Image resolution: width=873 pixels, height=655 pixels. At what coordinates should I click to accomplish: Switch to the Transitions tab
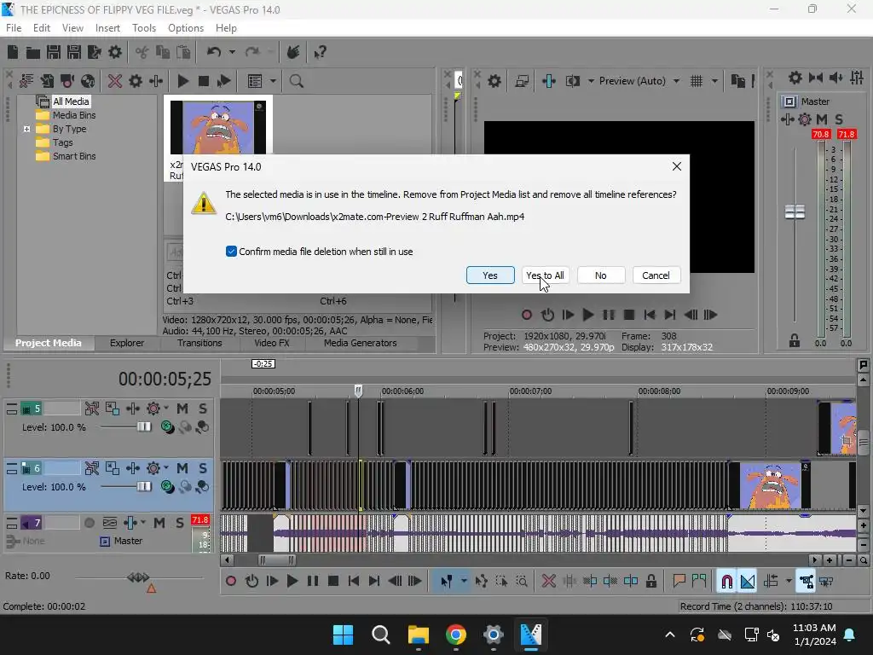[x=199, y=343]
